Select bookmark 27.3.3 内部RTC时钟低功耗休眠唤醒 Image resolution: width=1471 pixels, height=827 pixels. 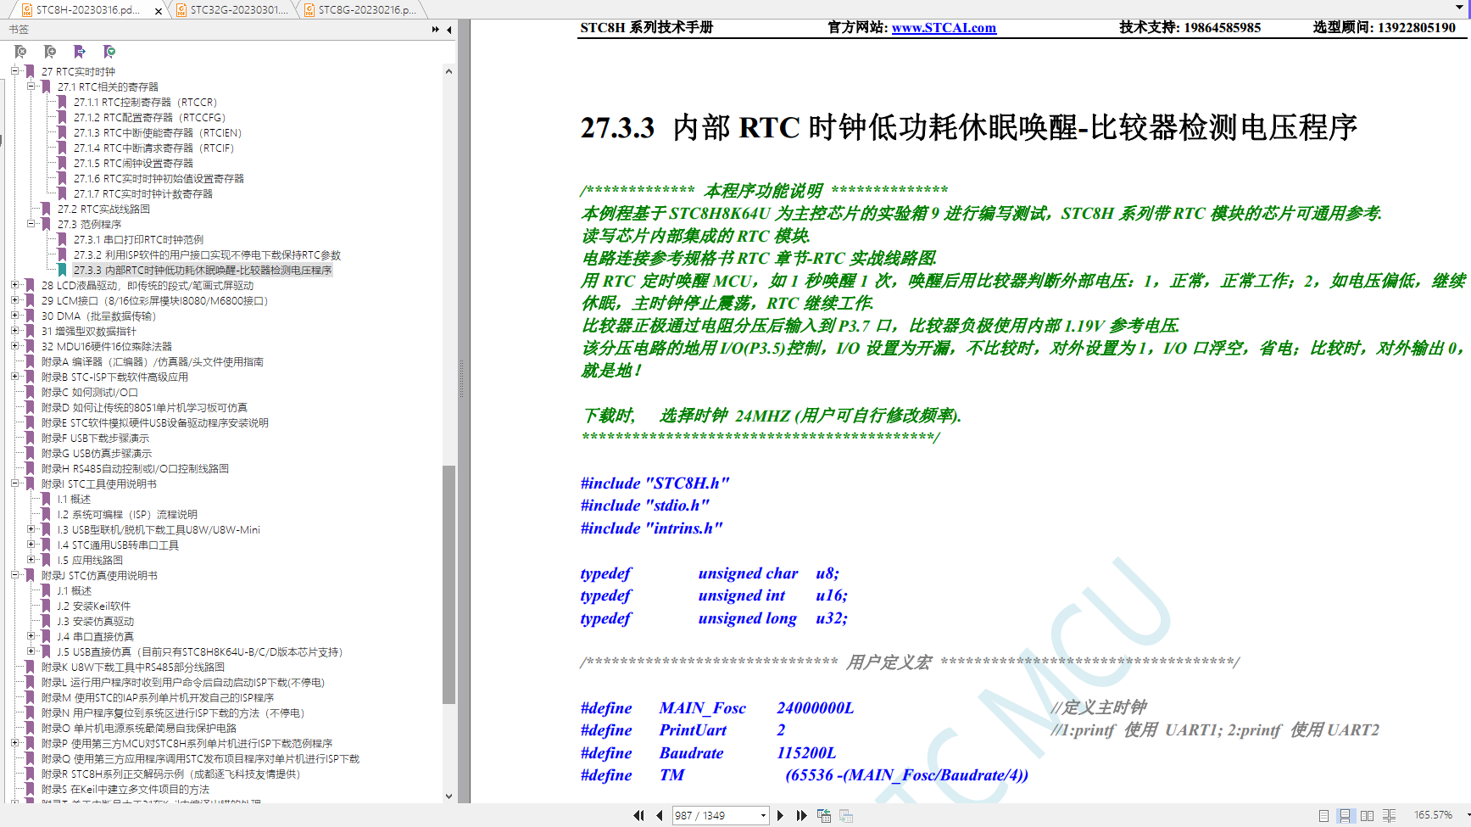click(x=203, y=271)
